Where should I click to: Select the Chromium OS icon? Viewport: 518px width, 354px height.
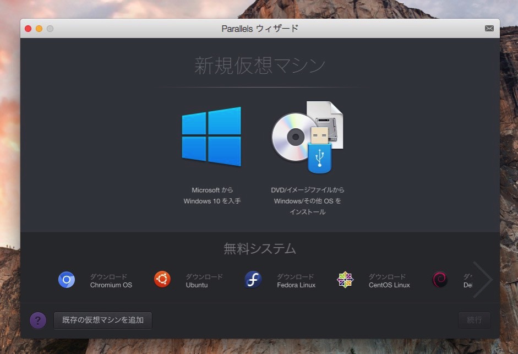pyautogui.click(x=67, y=280)
